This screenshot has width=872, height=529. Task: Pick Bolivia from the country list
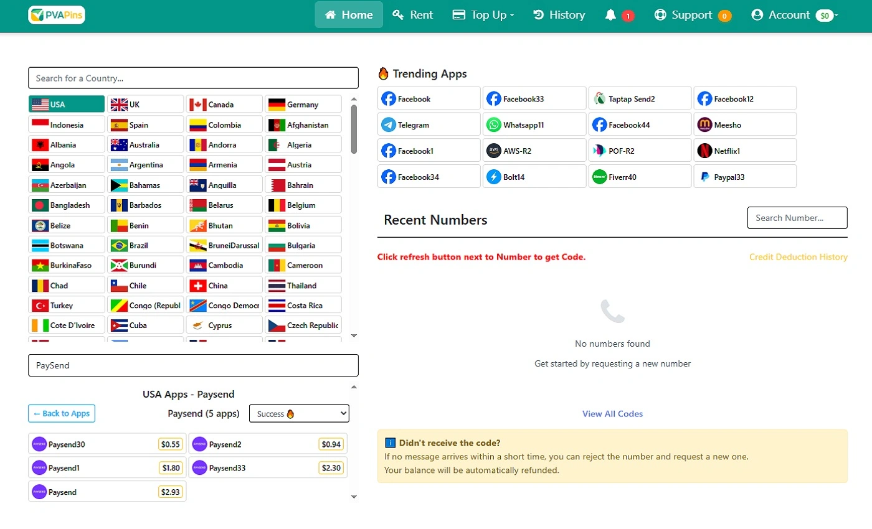click(x=303, y=225)
